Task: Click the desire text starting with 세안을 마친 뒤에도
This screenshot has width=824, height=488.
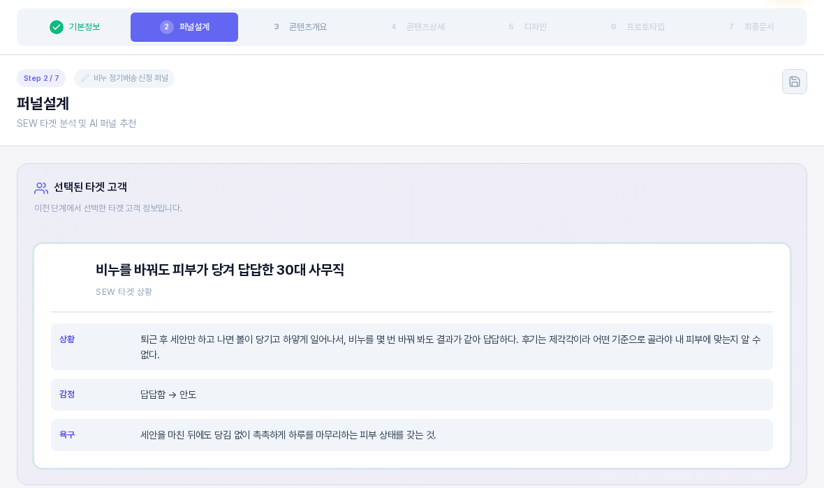Action: pyautogui.click(x=288, y=435)
